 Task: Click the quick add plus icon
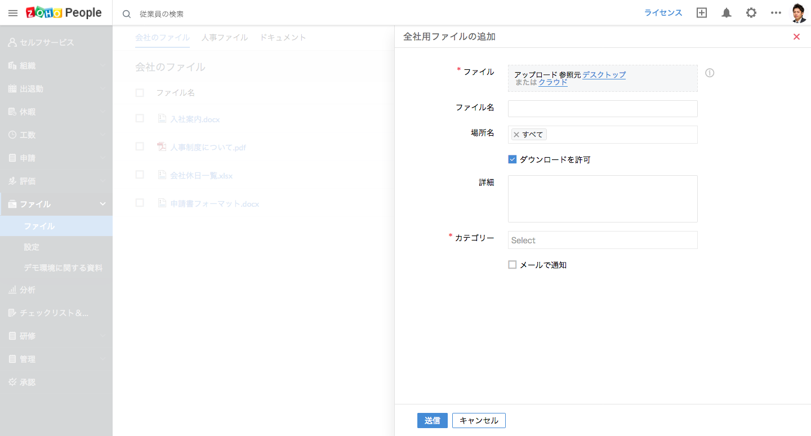[702, 13]
